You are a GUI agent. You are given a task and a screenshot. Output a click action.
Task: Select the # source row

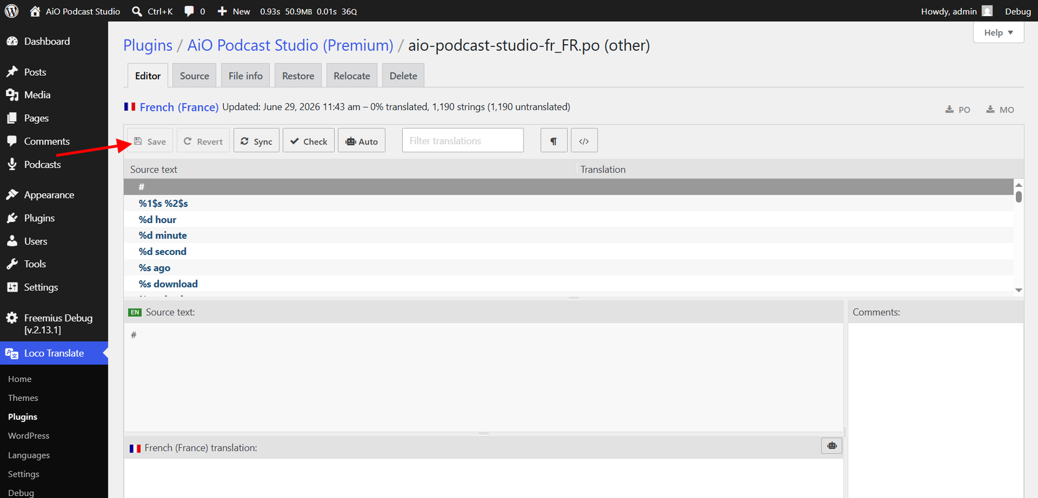[568, 187]
